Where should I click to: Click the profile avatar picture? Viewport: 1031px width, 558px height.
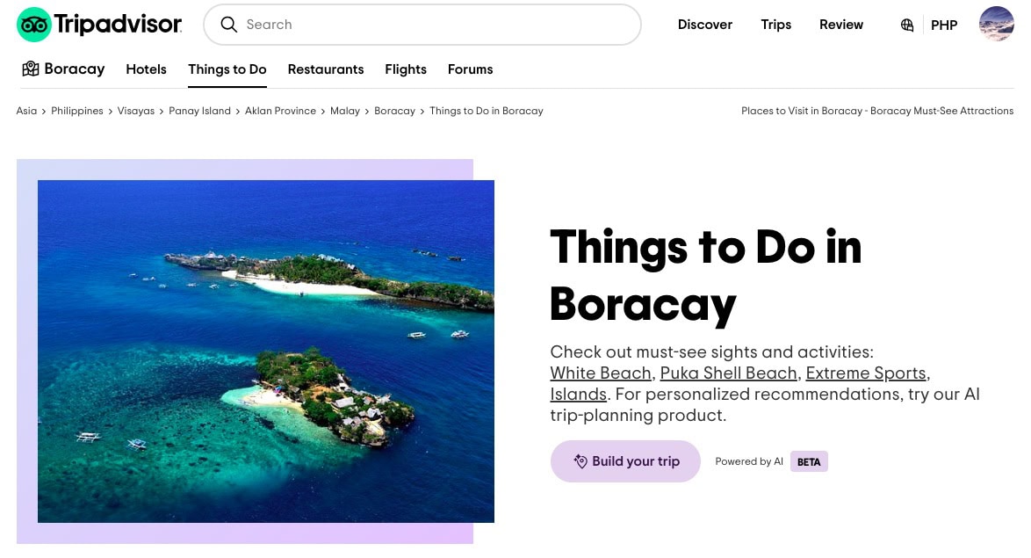996,24
